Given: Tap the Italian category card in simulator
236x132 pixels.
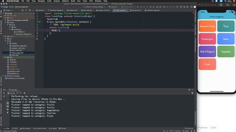Looking at the screenshot, I should (226, 39).
